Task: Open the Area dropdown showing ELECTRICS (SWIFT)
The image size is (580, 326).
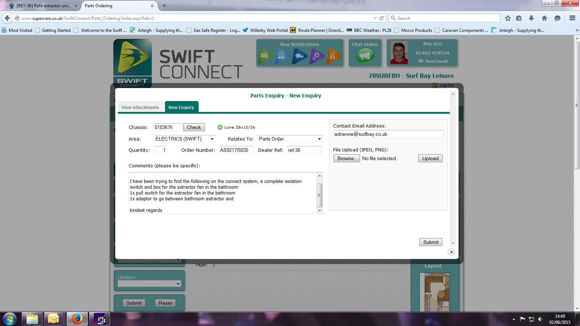Action: tap(185, 139)
